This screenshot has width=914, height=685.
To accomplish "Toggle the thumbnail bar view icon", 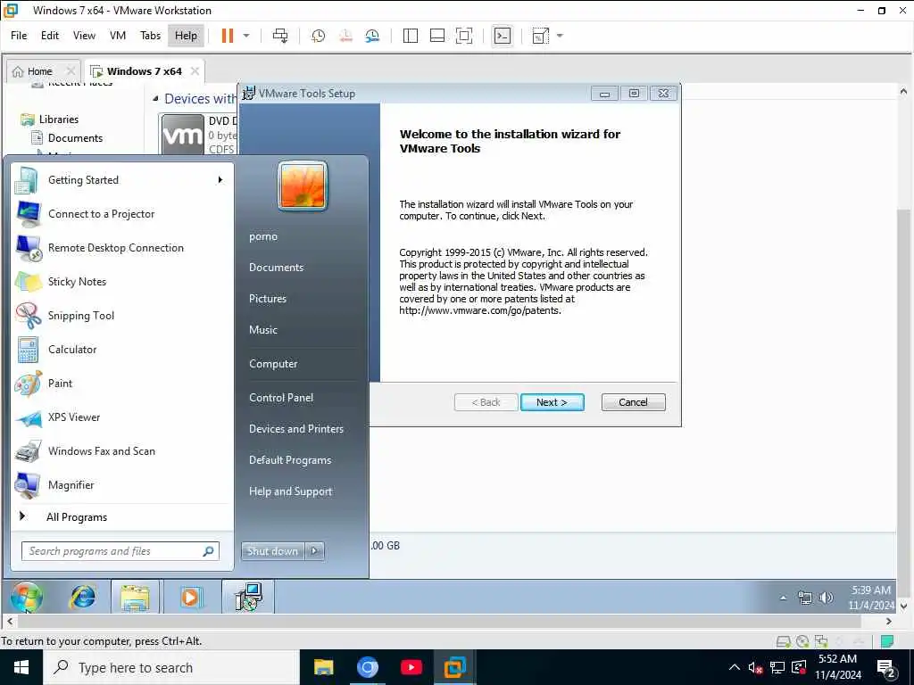I will tap(437, 36).
